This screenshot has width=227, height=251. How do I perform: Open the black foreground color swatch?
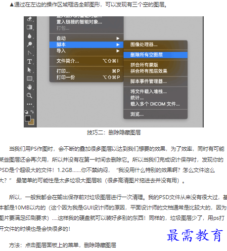coord(28,119)
